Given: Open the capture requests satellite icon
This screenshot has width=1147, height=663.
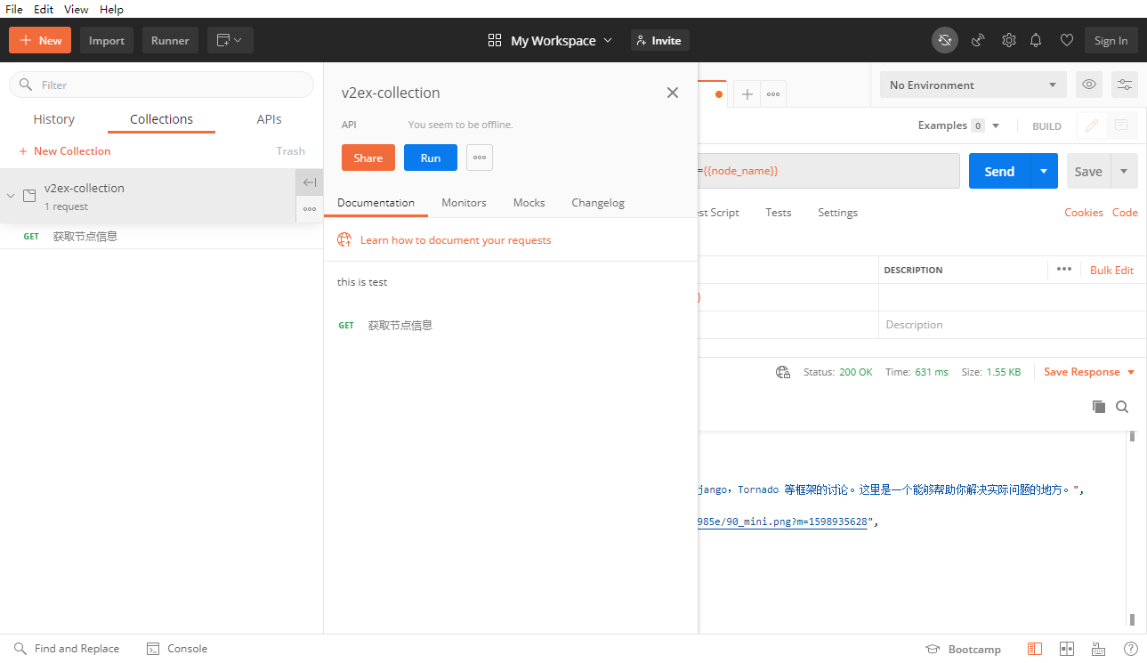Looking at the screenshot, I should click(x=978, y=40).
